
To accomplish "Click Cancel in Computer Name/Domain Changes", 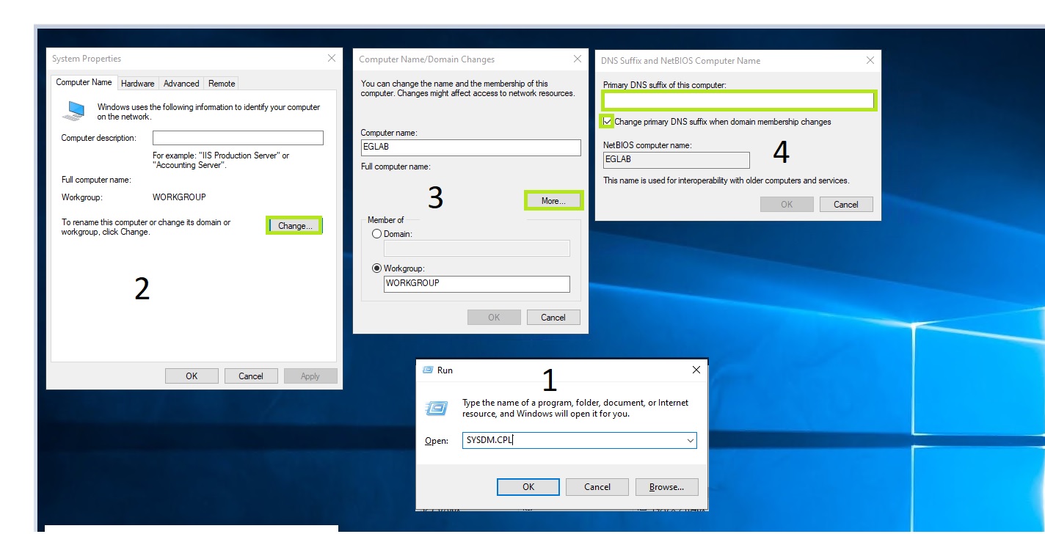I will click(553, 318).
